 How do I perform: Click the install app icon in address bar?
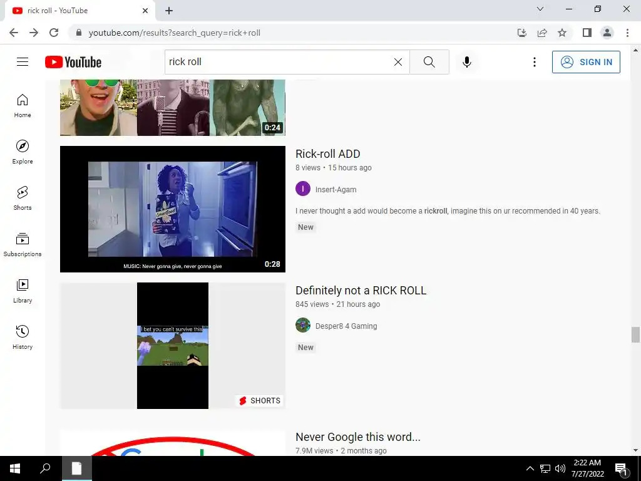tap(522, 33)
